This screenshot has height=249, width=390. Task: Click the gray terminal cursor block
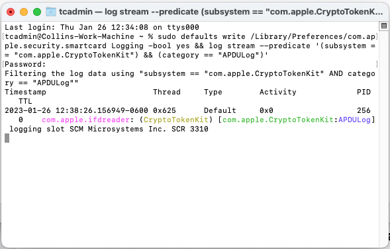click(7, 138)
